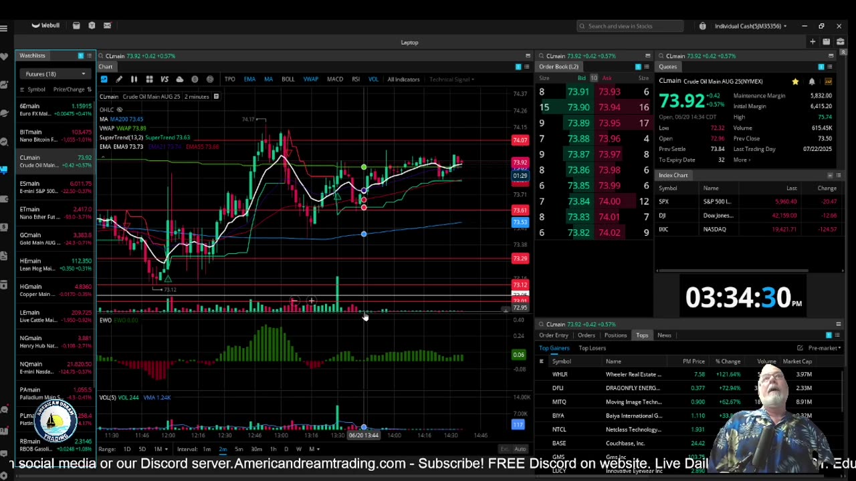Image resolution: width=856 pixels, height=481 pixels.
Task: Switch to the Orders tab
Action: click(x=586, y=335)
